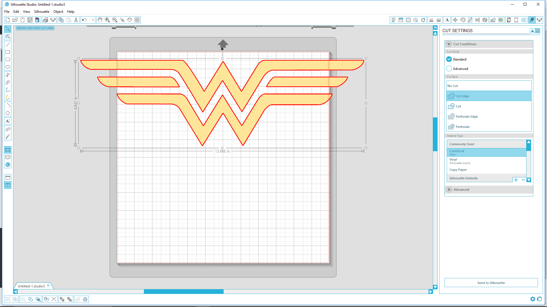Click the Weld icon in bottom toolbar
Screen dimensions: 547x307
[78, 299]
